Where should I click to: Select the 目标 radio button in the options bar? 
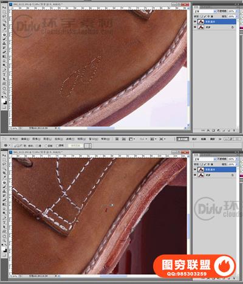(46, 146)
